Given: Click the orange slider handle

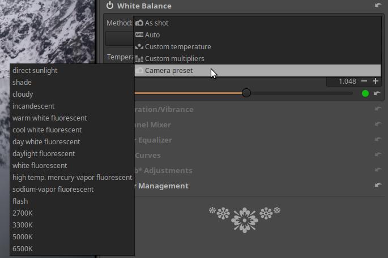Looking at the screenshot, I should (x=246, y=93).
